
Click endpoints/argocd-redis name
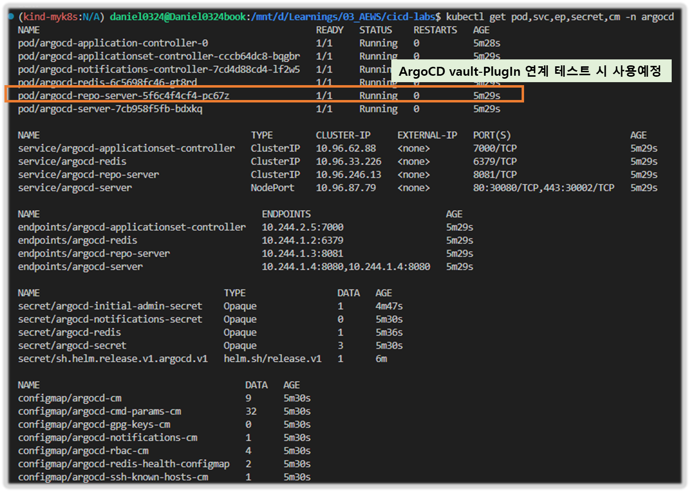pos(78,240)
